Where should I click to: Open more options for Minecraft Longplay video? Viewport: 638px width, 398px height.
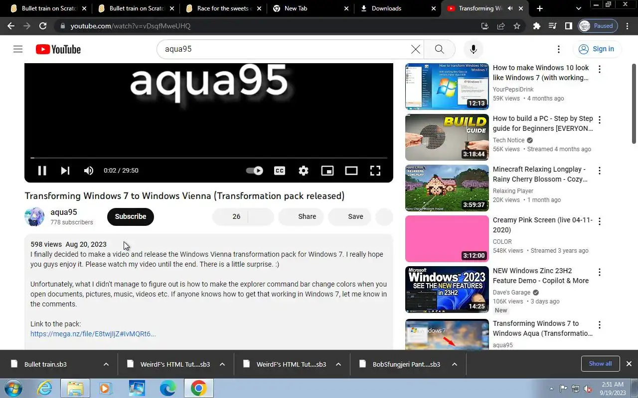click(600, 171)
